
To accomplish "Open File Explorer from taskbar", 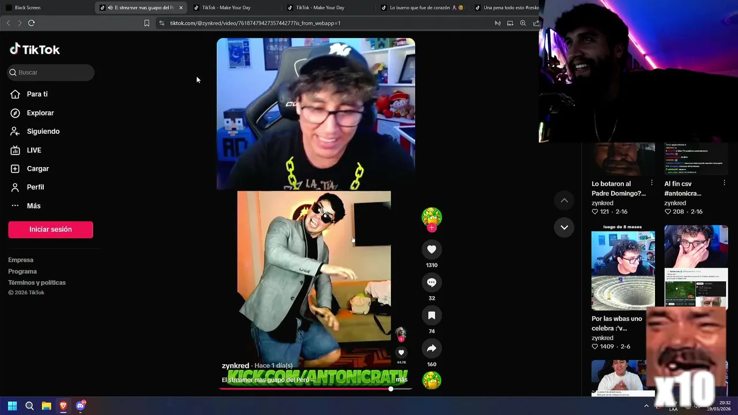I will [x=46, y=406].
